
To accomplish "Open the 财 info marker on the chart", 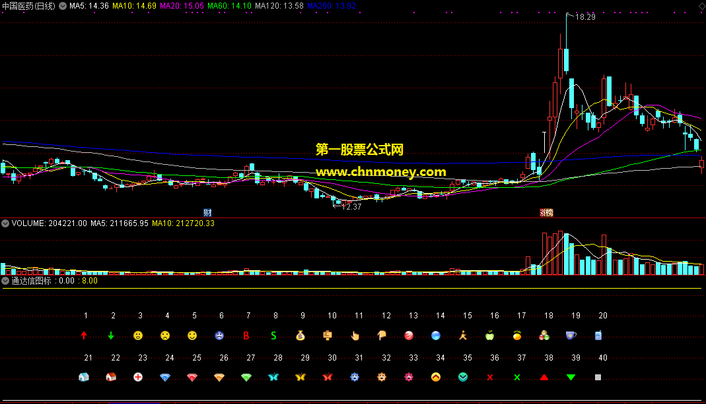I will pyautogui.click(x=207, y=213).
